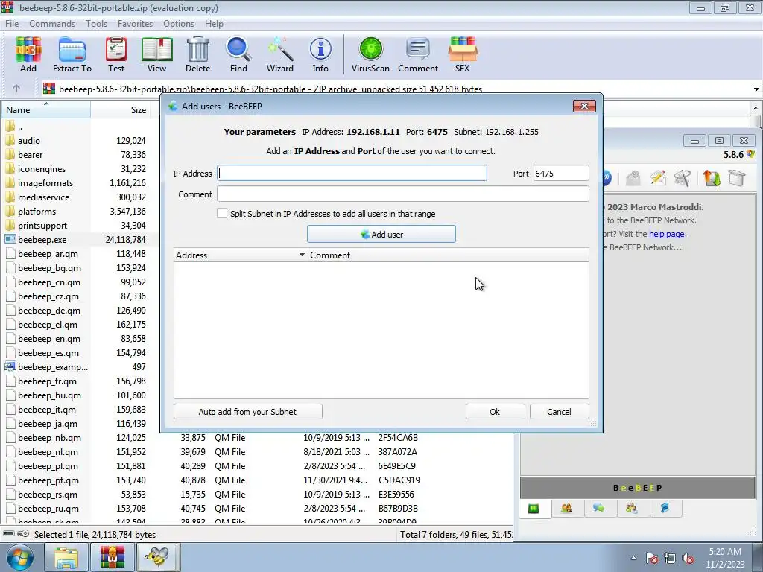Show hidden system tray icons
The image size is (763, 572).
point(633,559)
